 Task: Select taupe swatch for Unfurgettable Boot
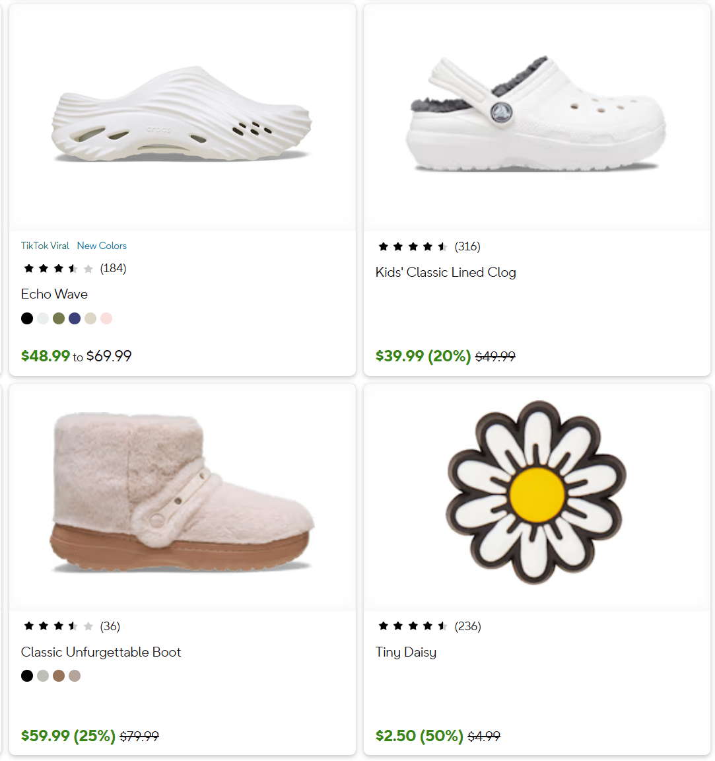coord(75,676)
